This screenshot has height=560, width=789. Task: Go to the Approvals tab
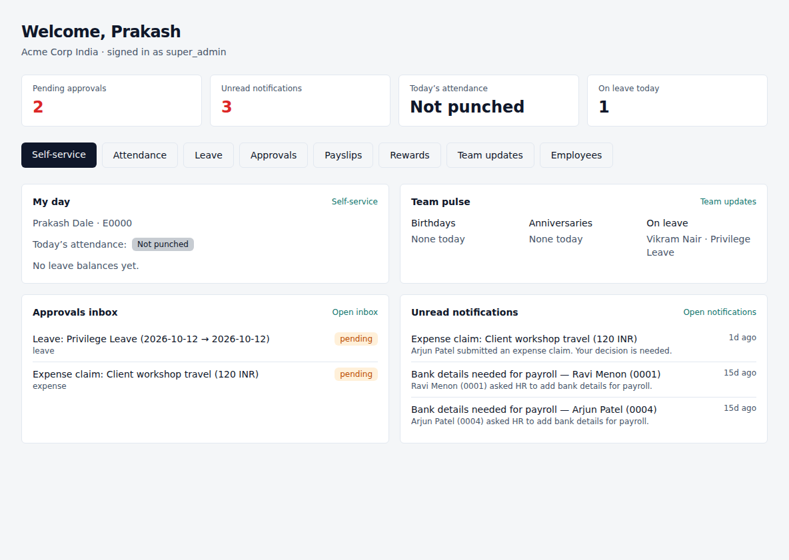click(274, 155)
